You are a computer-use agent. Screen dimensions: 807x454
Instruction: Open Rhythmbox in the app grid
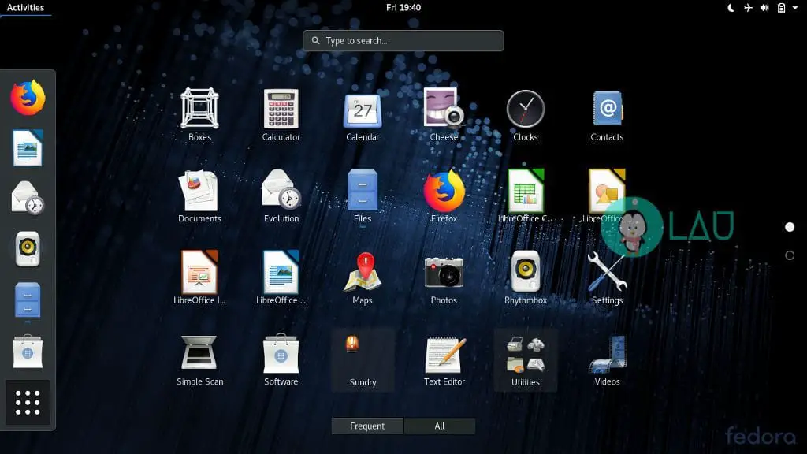point(526,277)
